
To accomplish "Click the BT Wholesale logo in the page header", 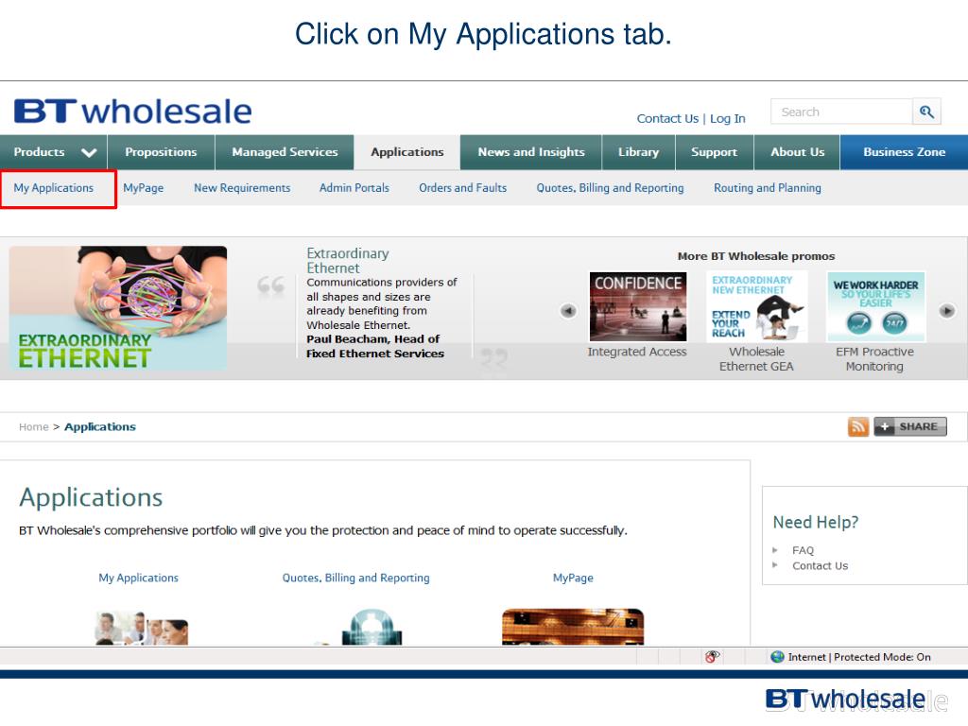I will 132,112.
